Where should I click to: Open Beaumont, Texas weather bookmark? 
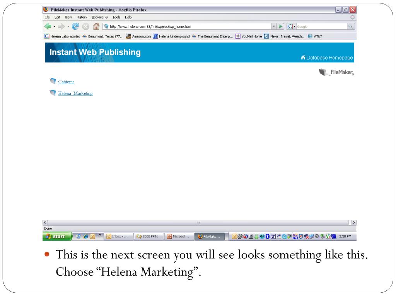pyautogui.click(x=103, y=36)
